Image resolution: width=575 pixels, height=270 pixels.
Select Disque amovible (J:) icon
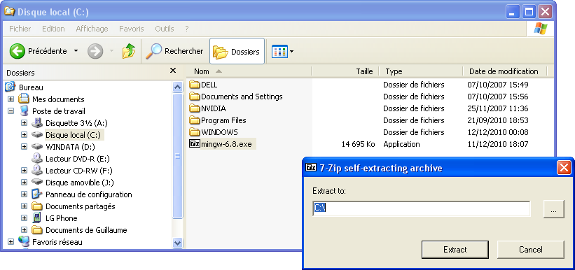(37, 182)
